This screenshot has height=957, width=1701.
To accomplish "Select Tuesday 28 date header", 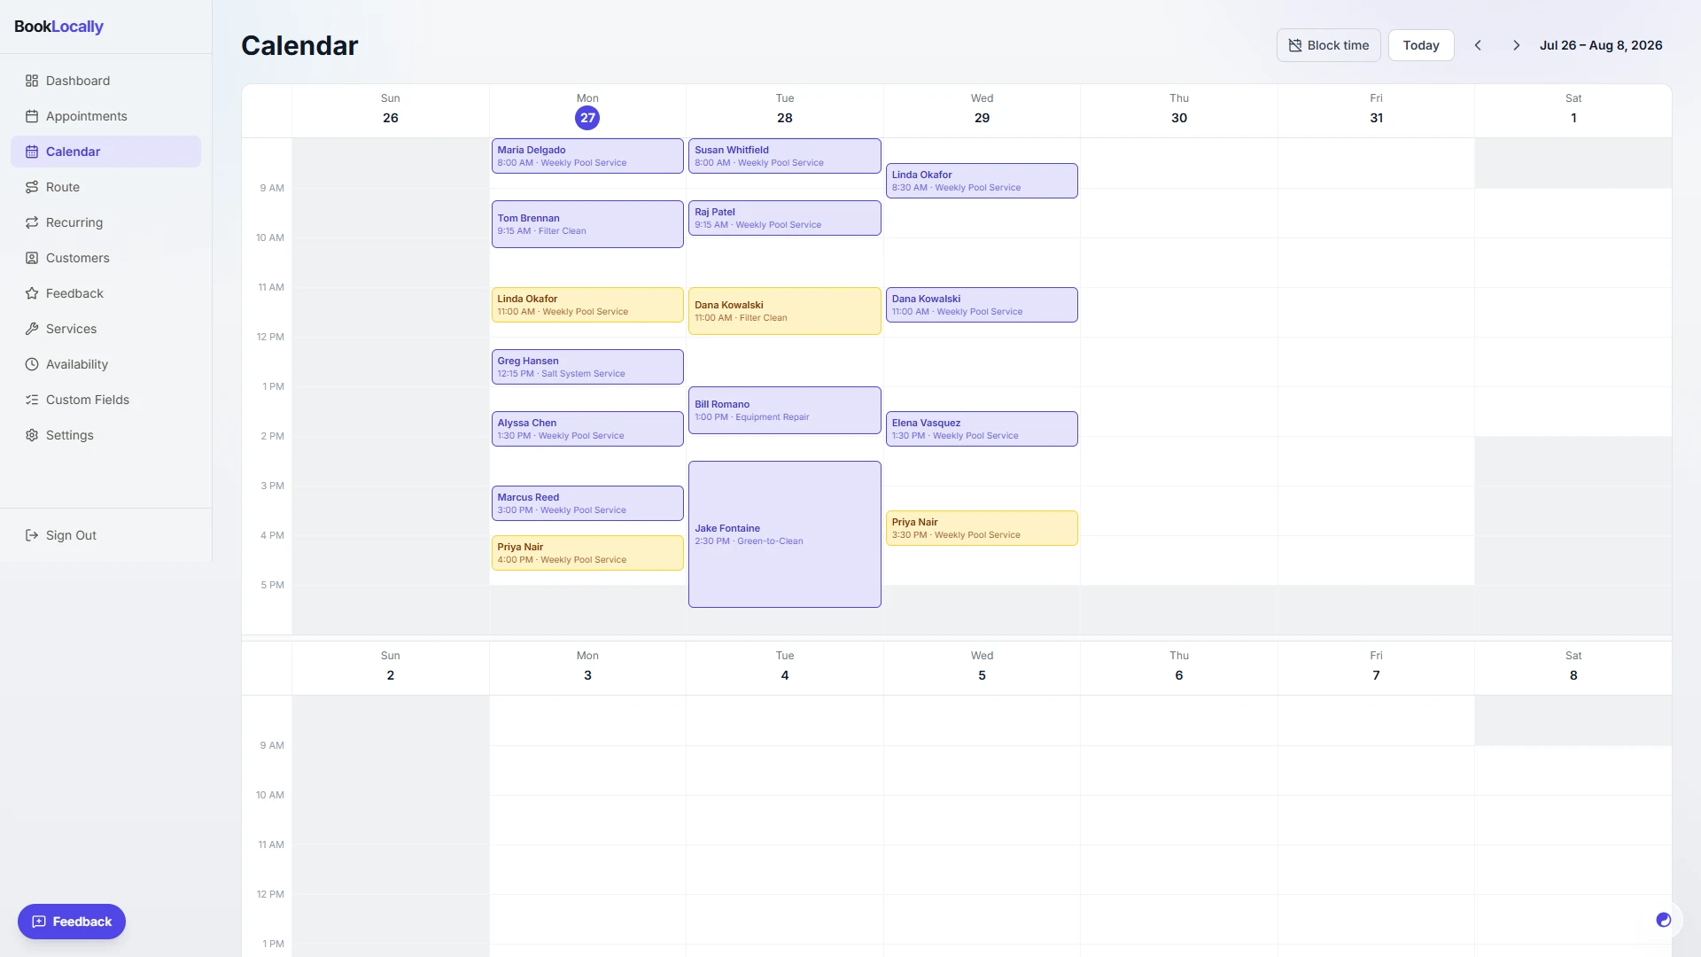I will pyautogui.click(x=785, y=111).
